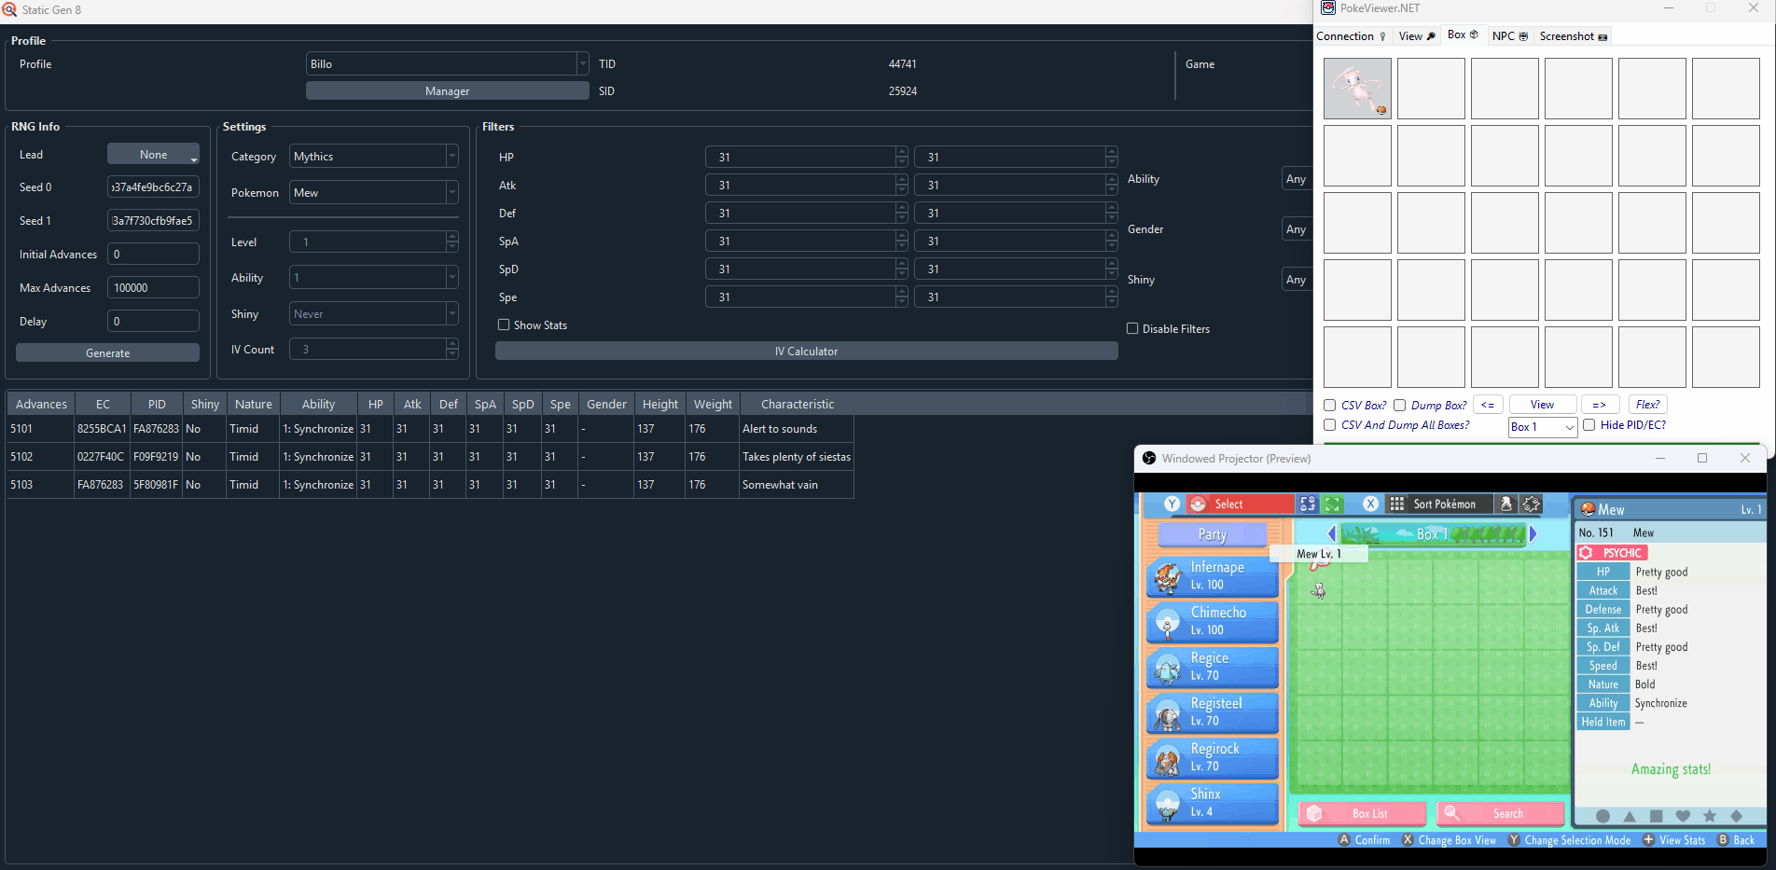Check the CSV Box? option
Viewport: 1776px width, 870px height.
1330,405
